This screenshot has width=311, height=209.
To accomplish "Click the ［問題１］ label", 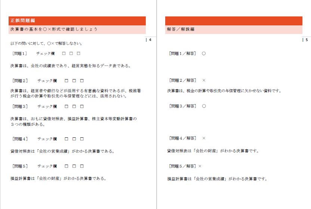I will [19, 53].
